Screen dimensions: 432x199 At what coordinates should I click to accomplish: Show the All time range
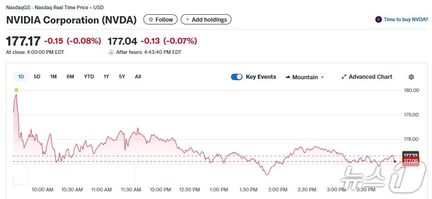138,76
